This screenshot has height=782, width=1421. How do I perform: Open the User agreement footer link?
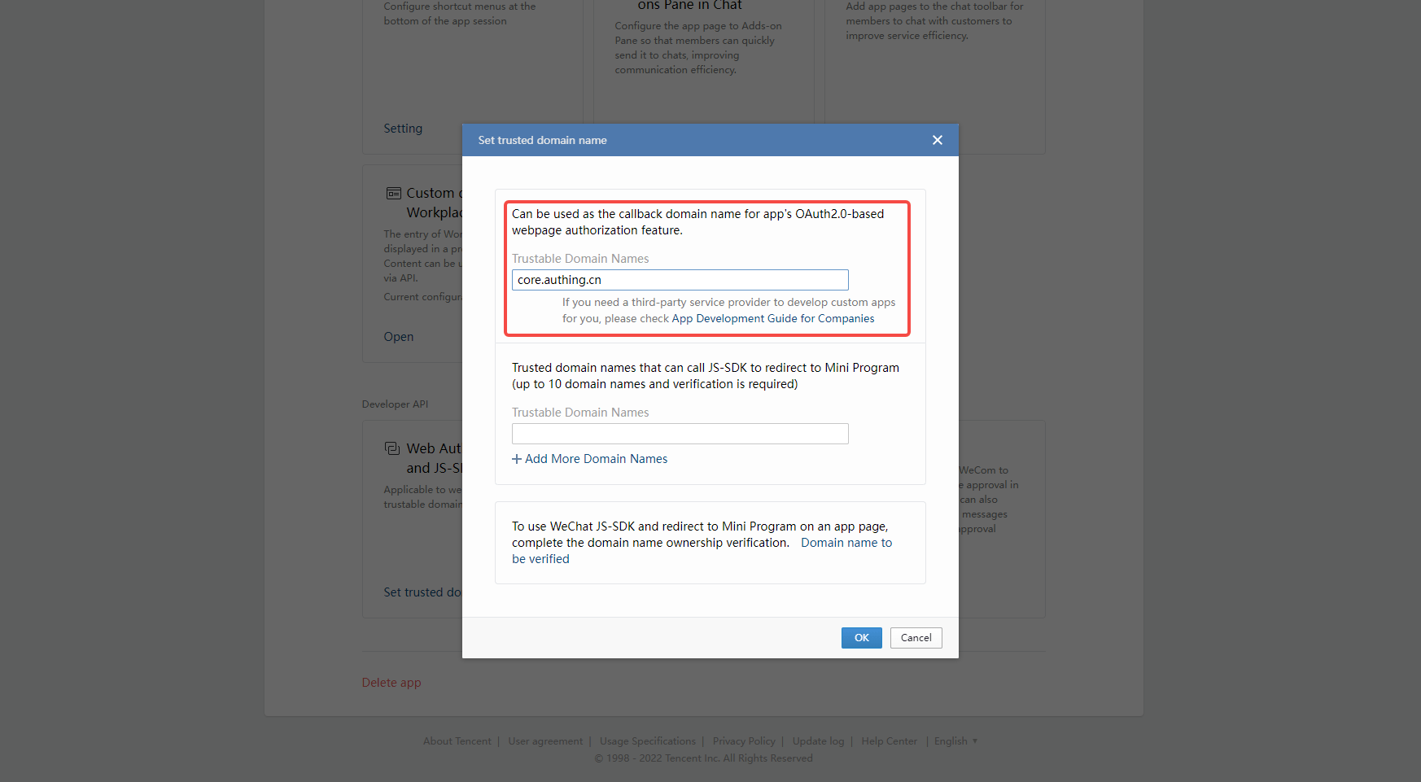click(x=545, y=741)
